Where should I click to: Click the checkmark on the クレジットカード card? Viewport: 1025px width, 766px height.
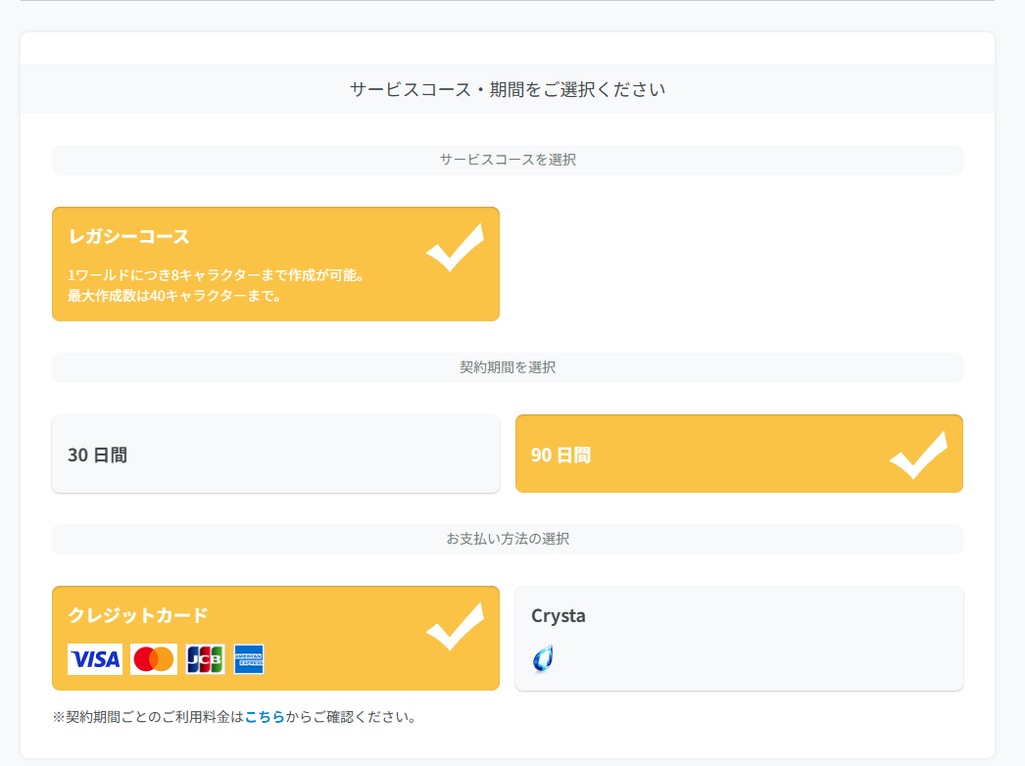tap(455, 627)
